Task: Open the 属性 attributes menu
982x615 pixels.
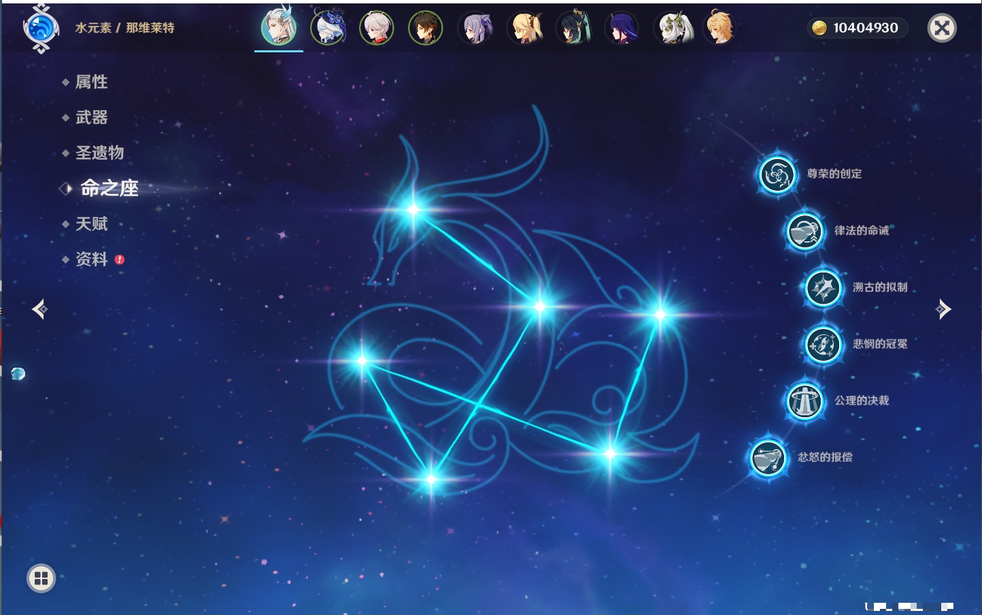Action: tap(91, 82)
